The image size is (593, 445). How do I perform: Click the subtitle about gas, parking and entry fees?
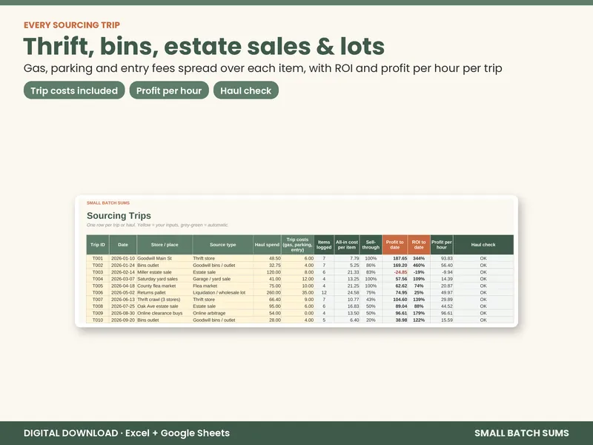(263, 68)
